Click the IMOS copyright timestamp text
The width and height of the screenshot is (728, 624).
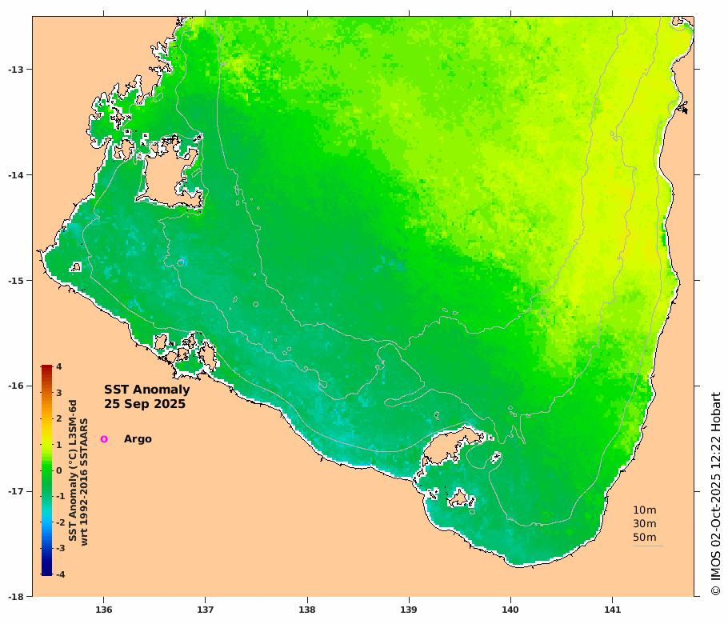[716, 494]
